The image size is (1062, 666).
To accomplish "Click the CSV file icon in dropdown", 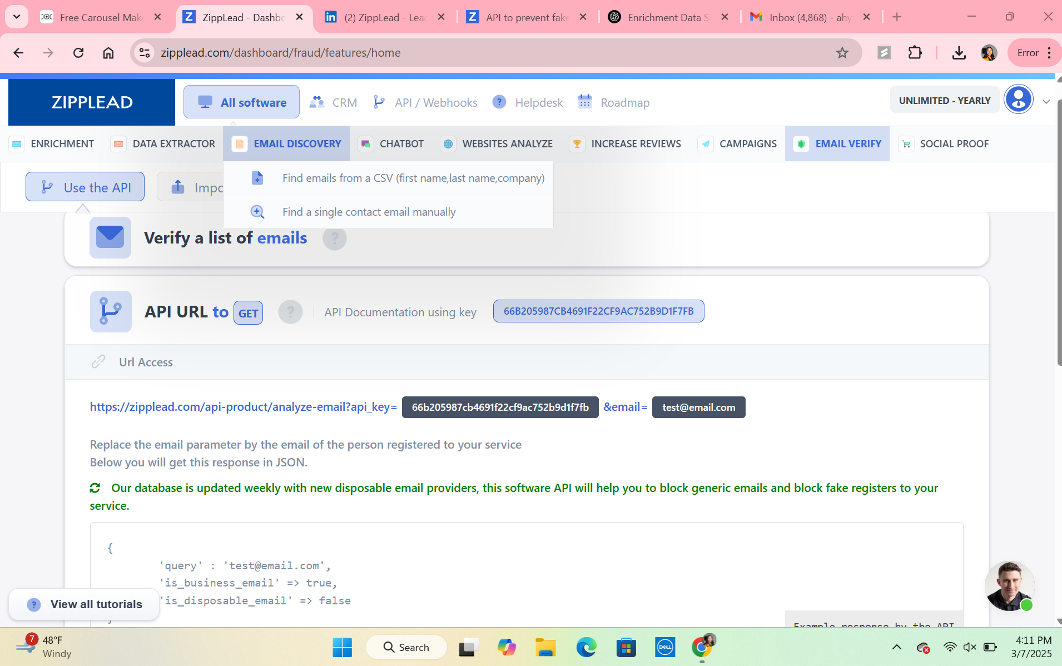I will tap(257, 178).
